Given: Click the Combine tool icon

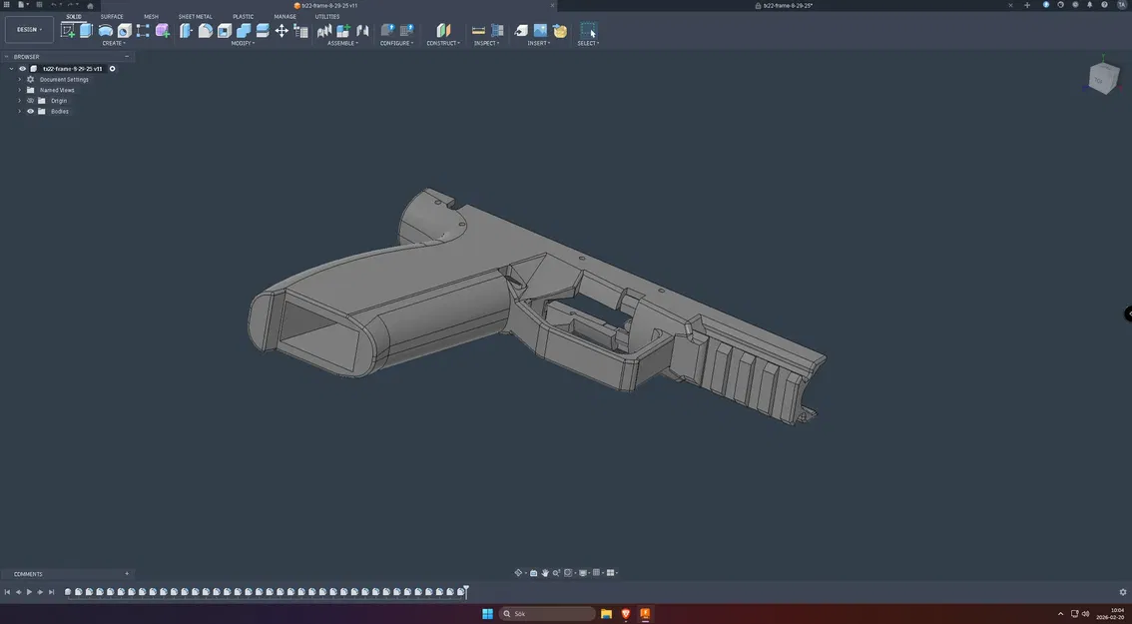Looking at the screenshot, I should 244,30.
